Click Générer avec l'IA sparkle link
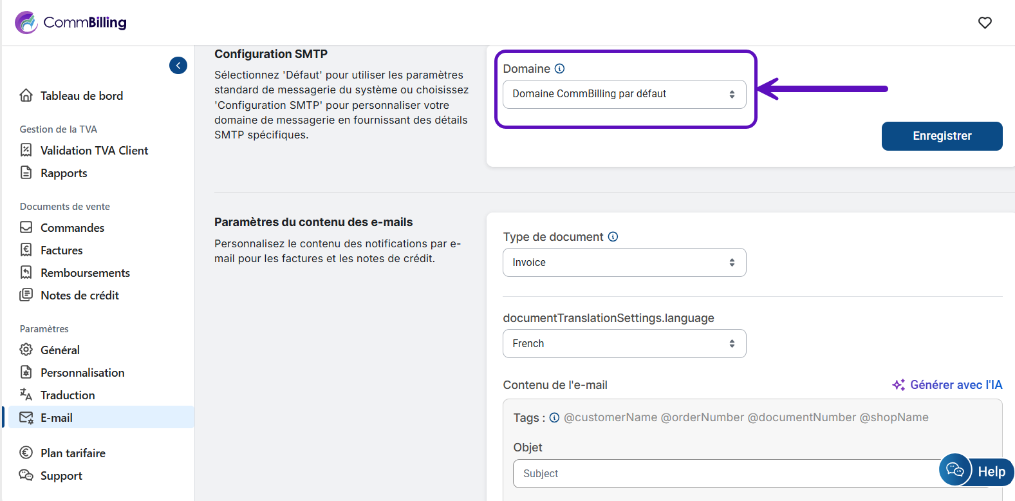 pos(947,385)
